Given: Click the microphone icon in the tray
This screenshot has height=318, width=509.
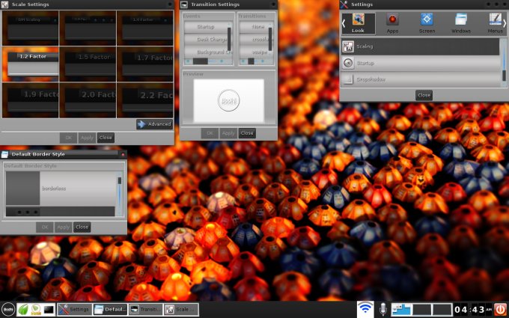Looking at the screenshot, I should coord(383,309).
